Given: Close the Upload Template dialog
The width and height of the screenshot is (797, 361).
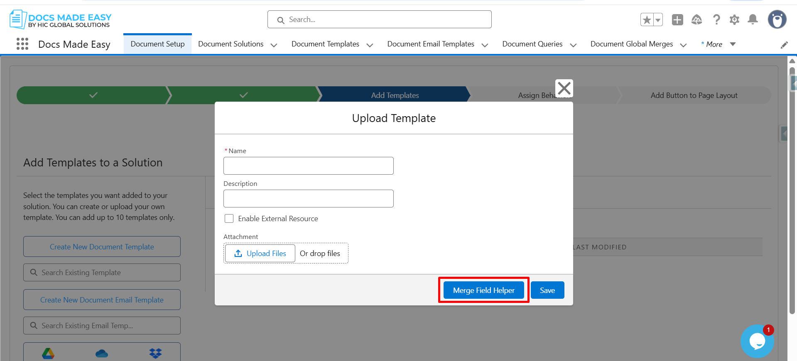Looking at the screenshot, I should click(x=564, y=88).
